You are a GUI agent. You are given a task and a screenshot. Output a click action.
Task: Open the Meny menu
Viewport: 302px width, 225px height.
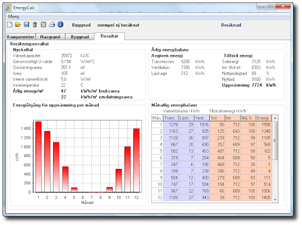point(14,17)
